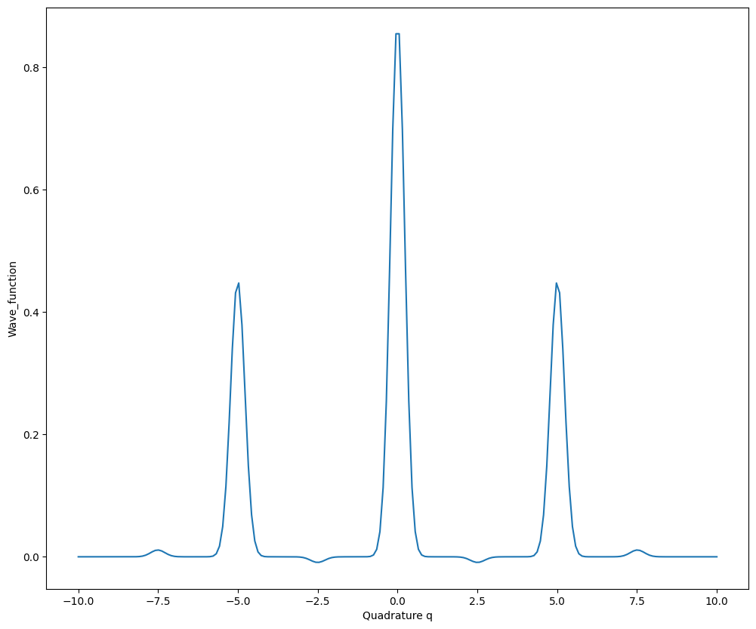Screen dimensions: 756x629
Task: Click the x-axis tick label "-5.0"
Action: pyautogui.click(x=237, y=601)
